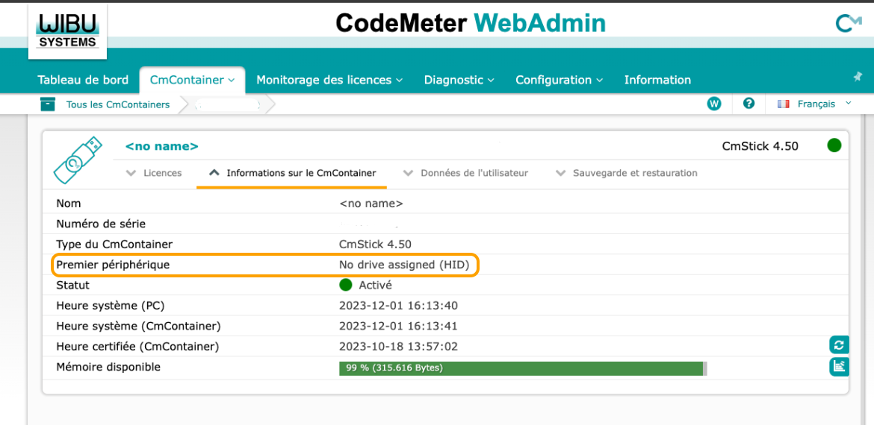Expand Sauvegarde et restauration tab
874x425 pixels.
point(627,173)
